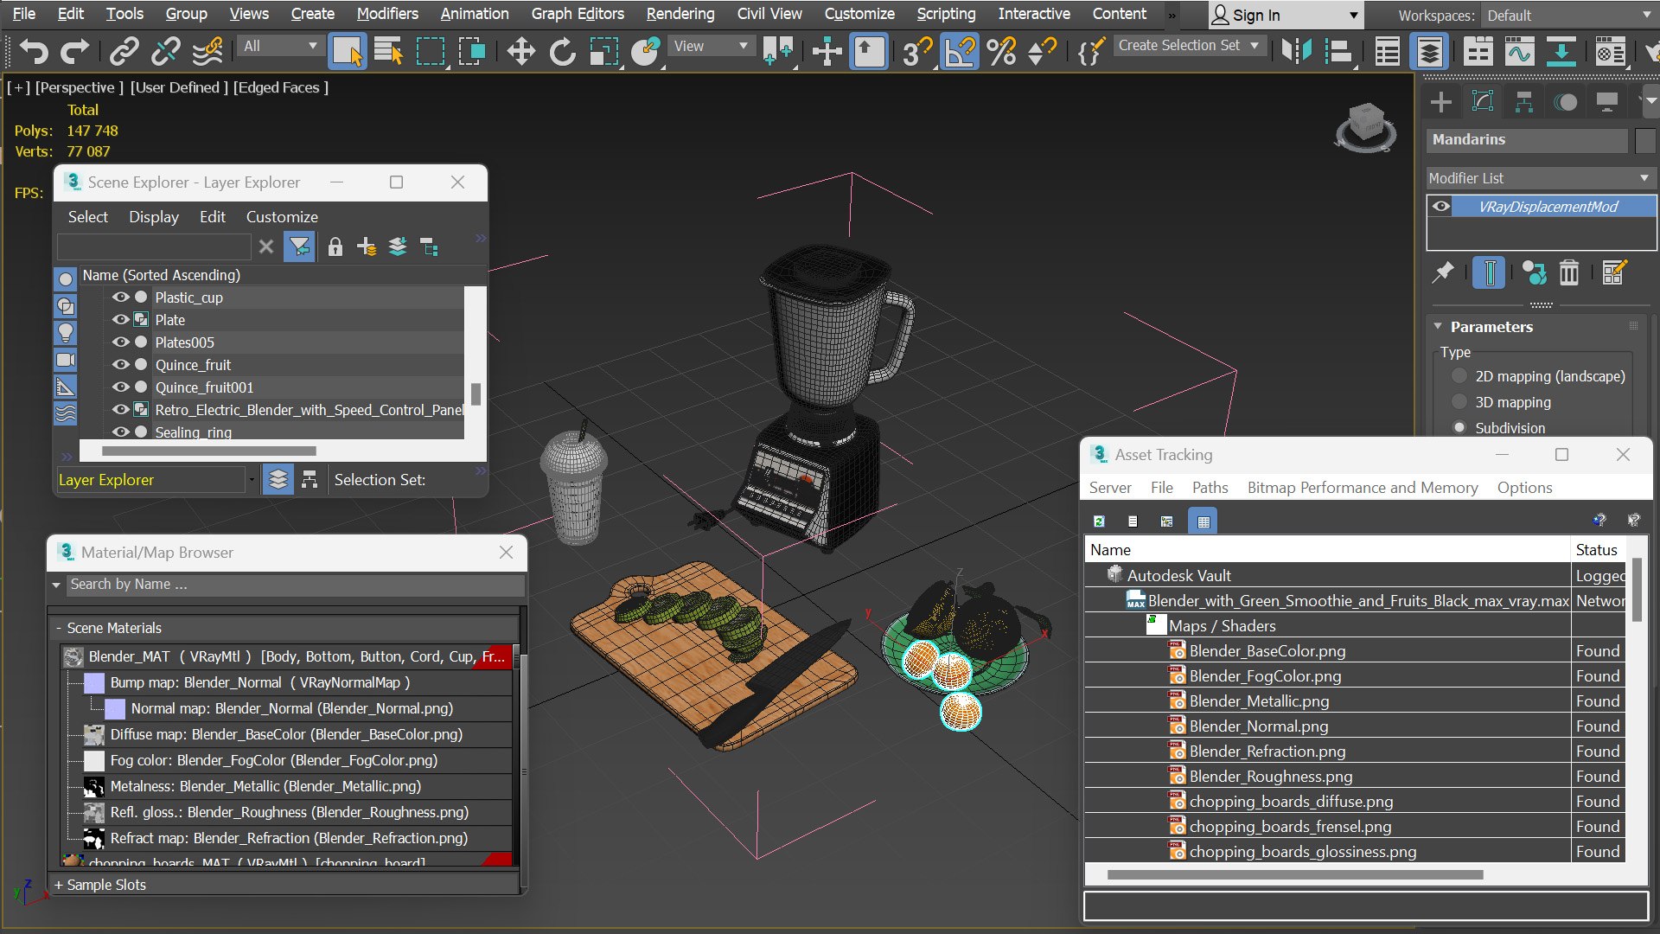
Task: Select the 3D mapping radio button
Action: point(1459,402)
